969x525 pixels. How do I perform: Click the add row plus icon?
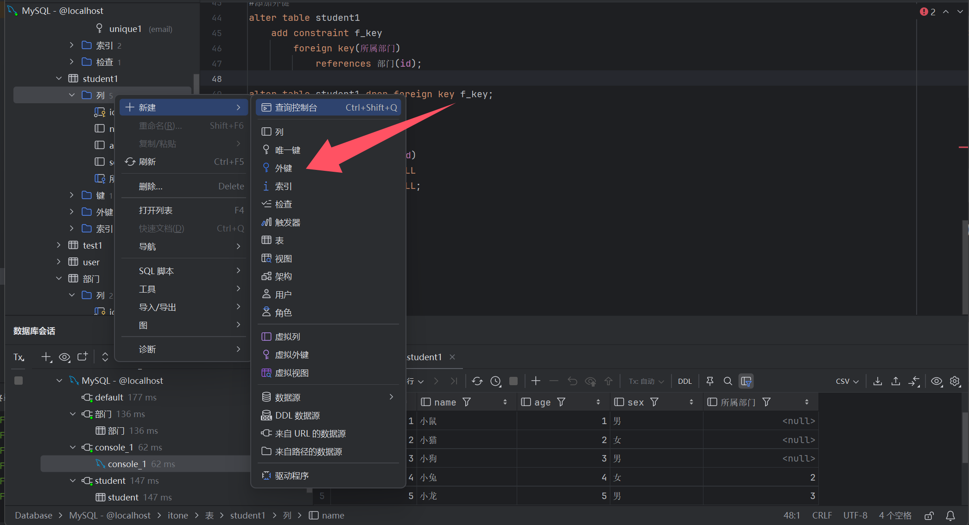coord(536,381)
